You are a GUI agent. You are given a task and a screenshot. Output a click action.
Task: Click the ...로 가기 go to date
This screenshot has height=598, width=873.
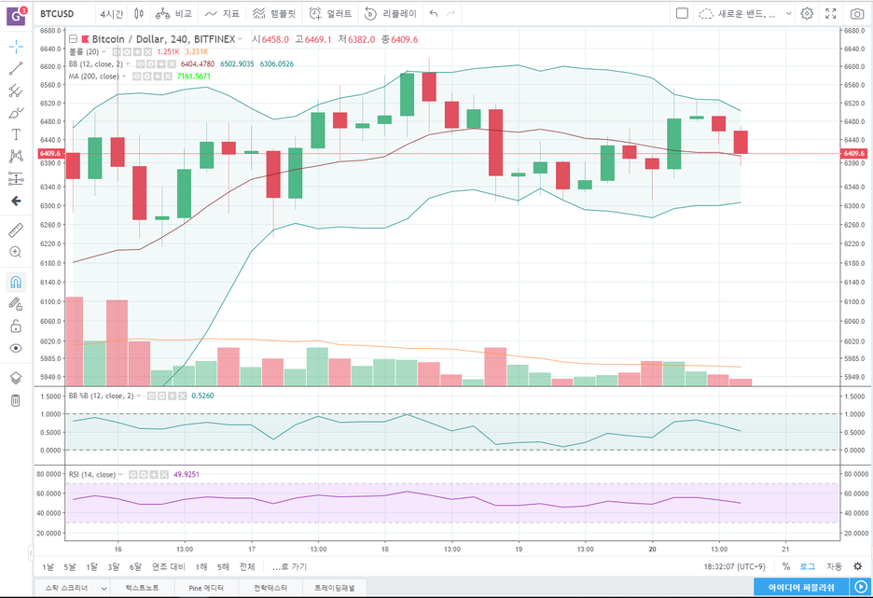(x=289, y=567)
